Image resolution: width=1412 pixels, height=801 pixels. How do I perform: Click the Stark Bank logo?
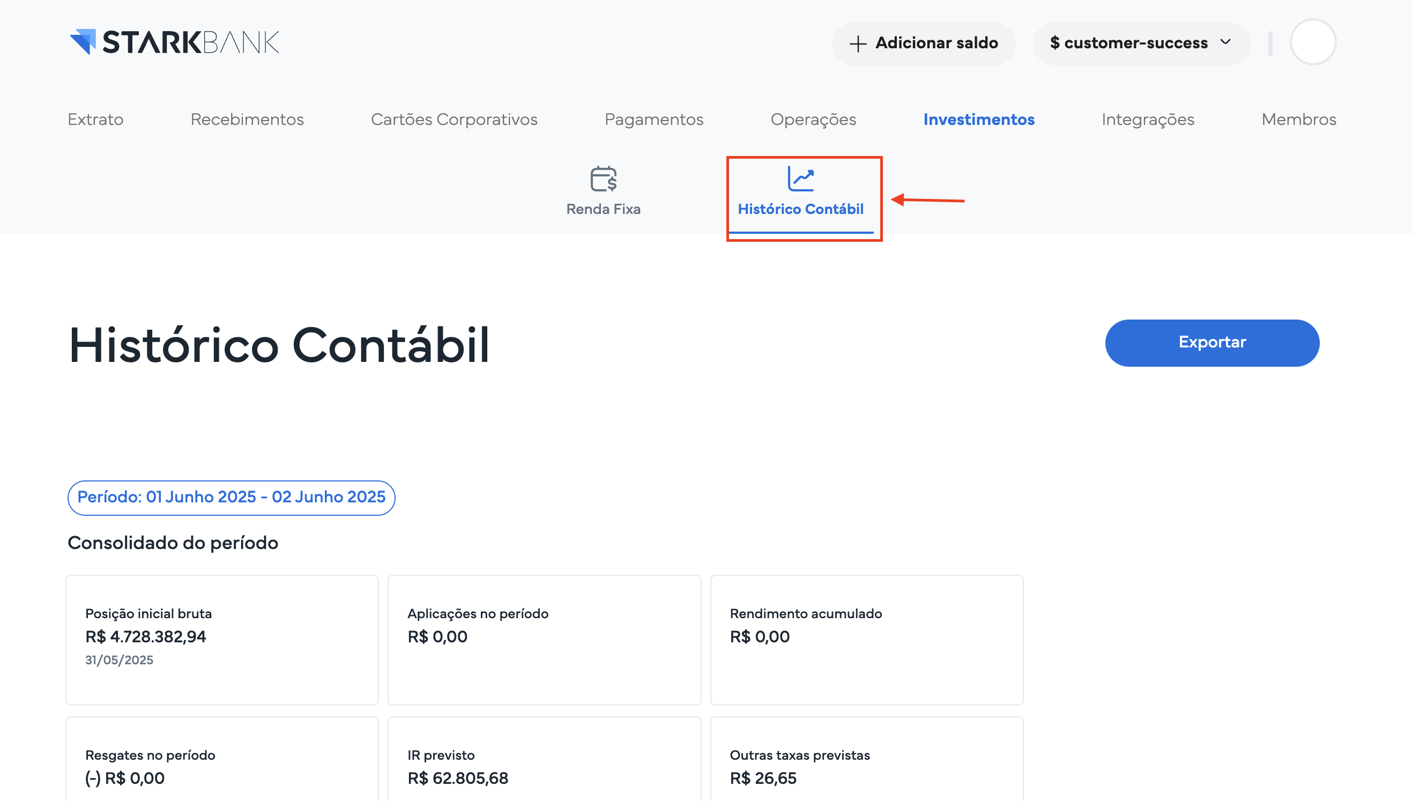coord(174,42)
